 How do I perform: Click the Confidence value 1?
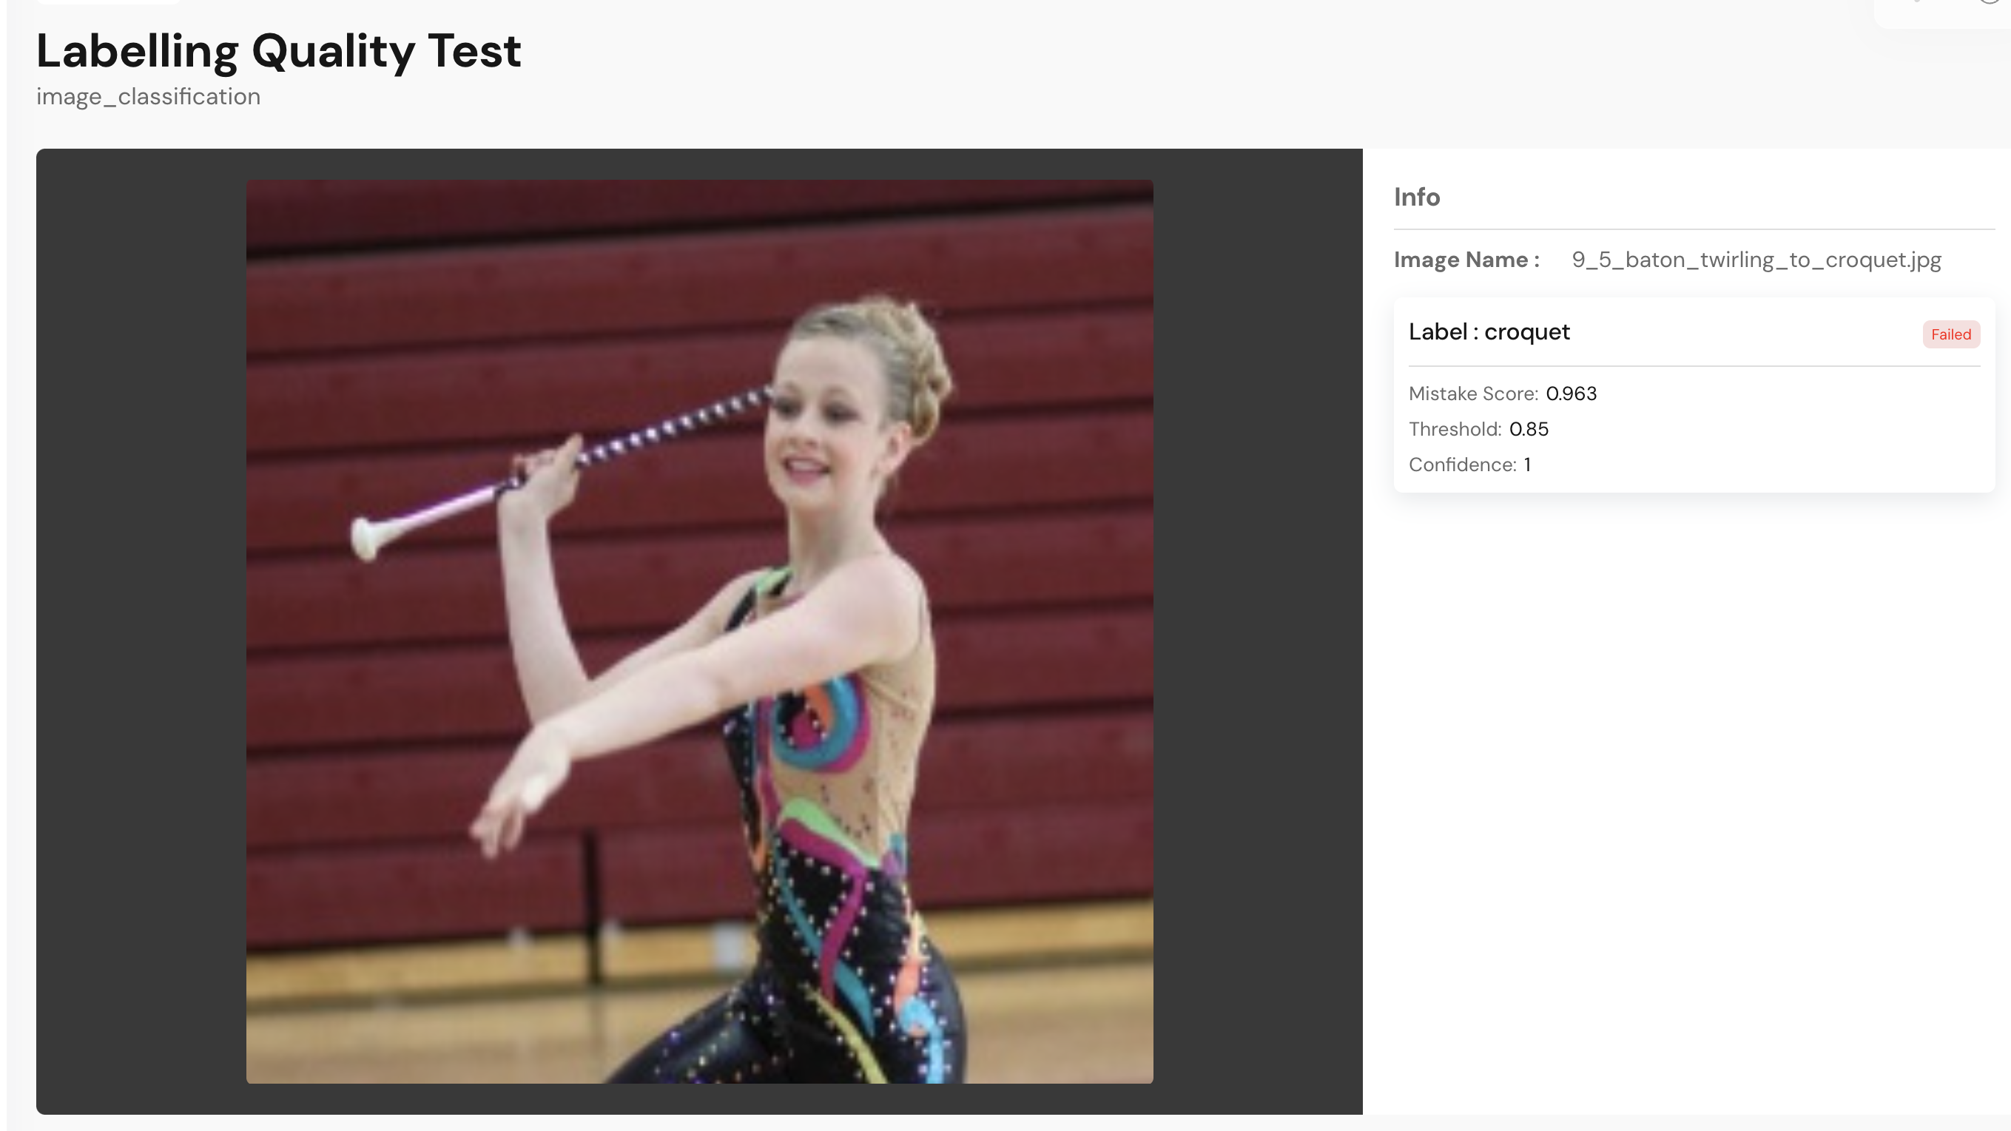pos(1527,465)
